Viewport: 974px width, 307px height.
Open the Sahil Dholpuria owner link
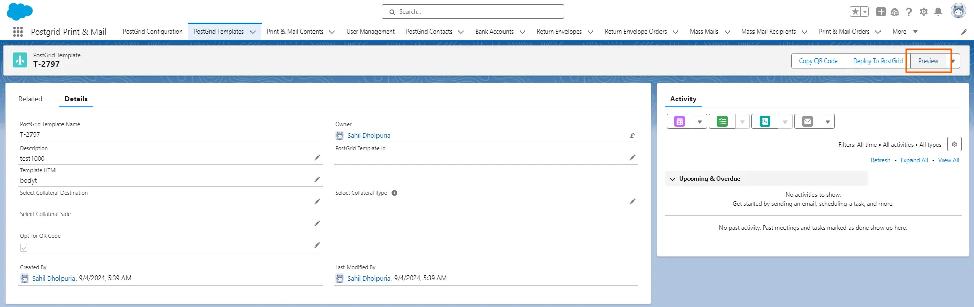368,136
